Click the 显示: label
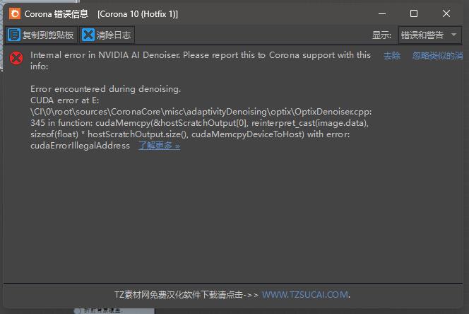 click(381, 35)
